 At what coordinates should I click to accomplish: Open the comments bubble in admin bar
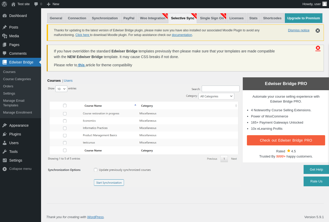[36, 4]
